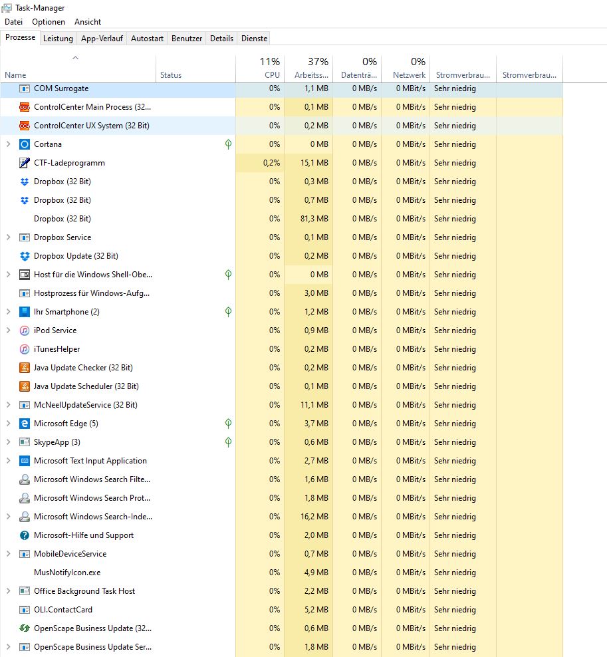Image resolution: width=607 pixels, height=657 pixels.
Task: Click the Microsoft-Hilfe und Support icon
Action: (x=25, y=535)
